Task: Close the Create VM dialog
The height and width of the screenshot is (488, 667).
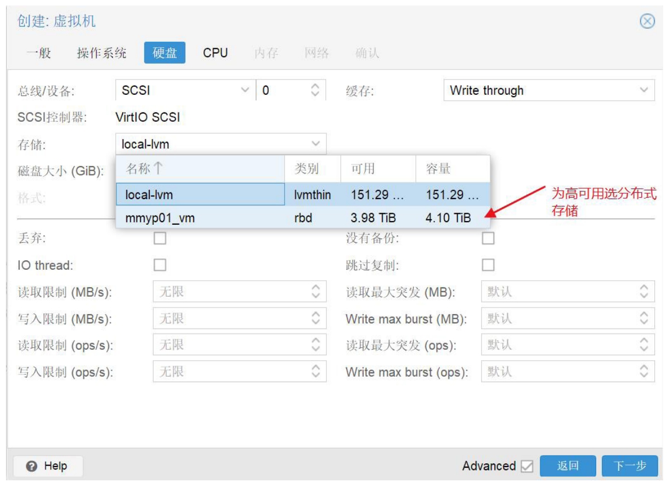Action: 647,21
